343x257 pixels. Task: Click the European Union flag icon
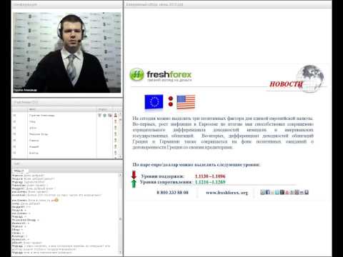154,102
